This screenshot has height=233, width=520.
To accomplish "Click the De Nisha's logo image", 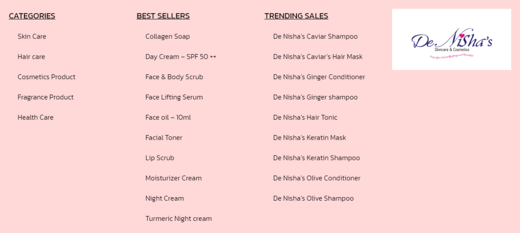I will [451, 39].
